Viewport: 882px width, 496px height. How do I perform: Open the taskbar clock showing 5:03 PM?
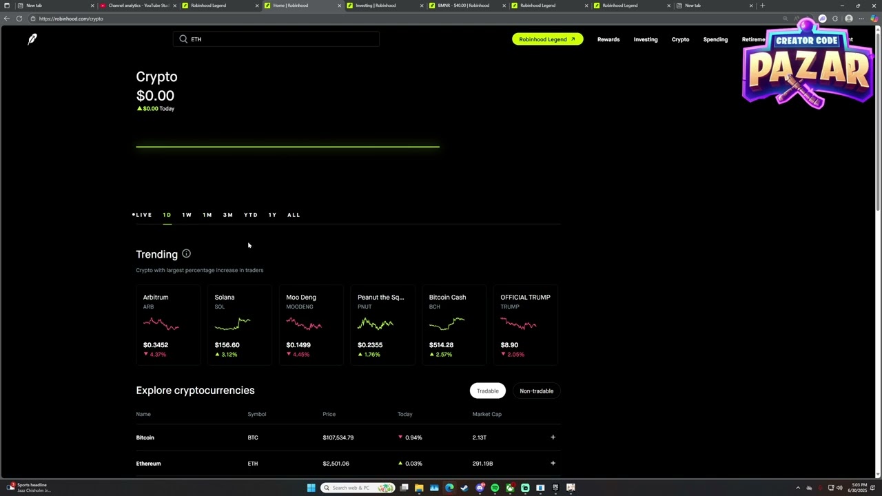[x=859, y=488]
